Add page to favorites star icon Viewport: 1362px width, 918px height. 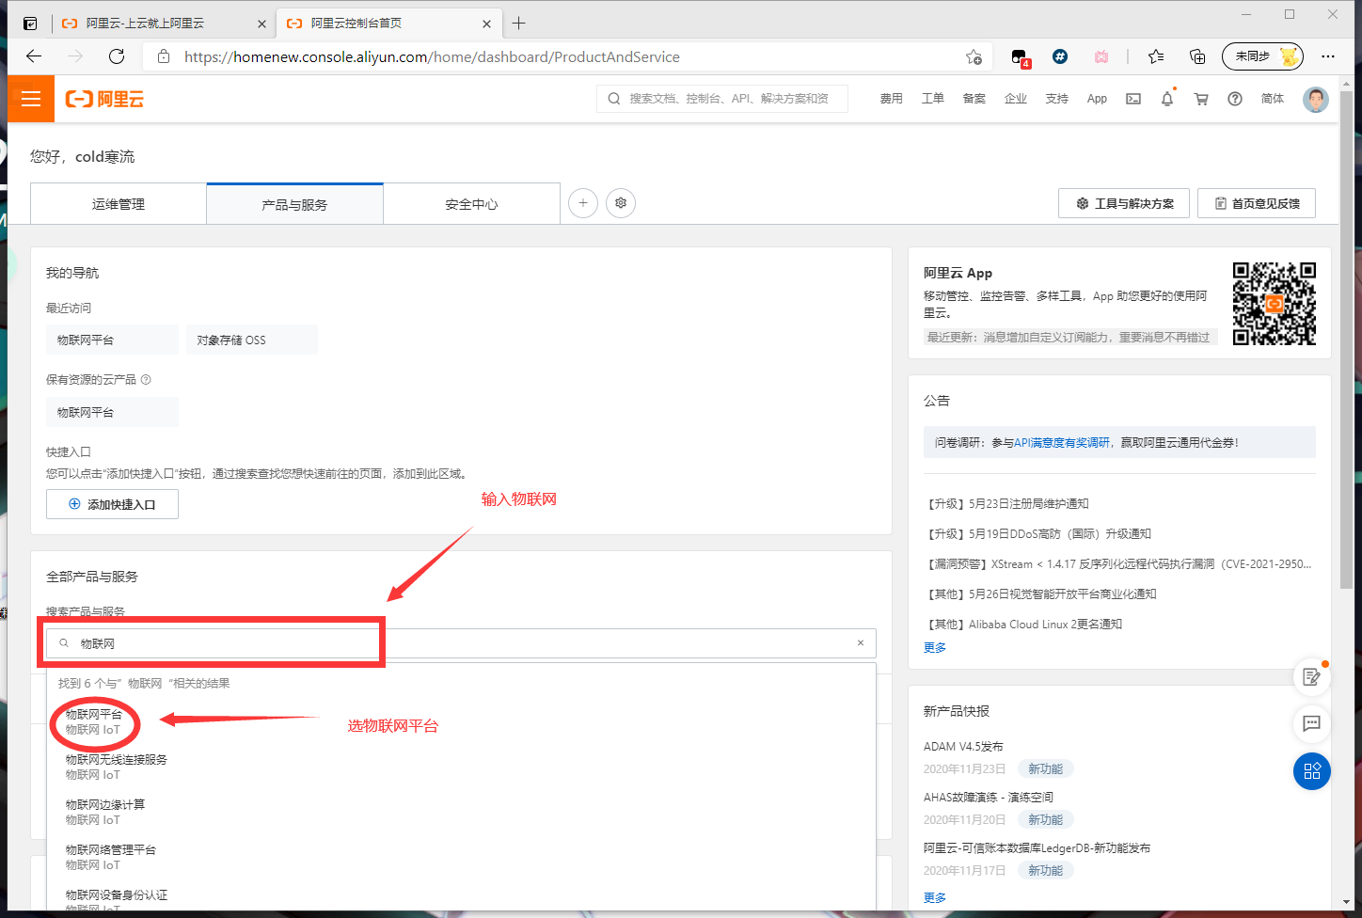974,56
